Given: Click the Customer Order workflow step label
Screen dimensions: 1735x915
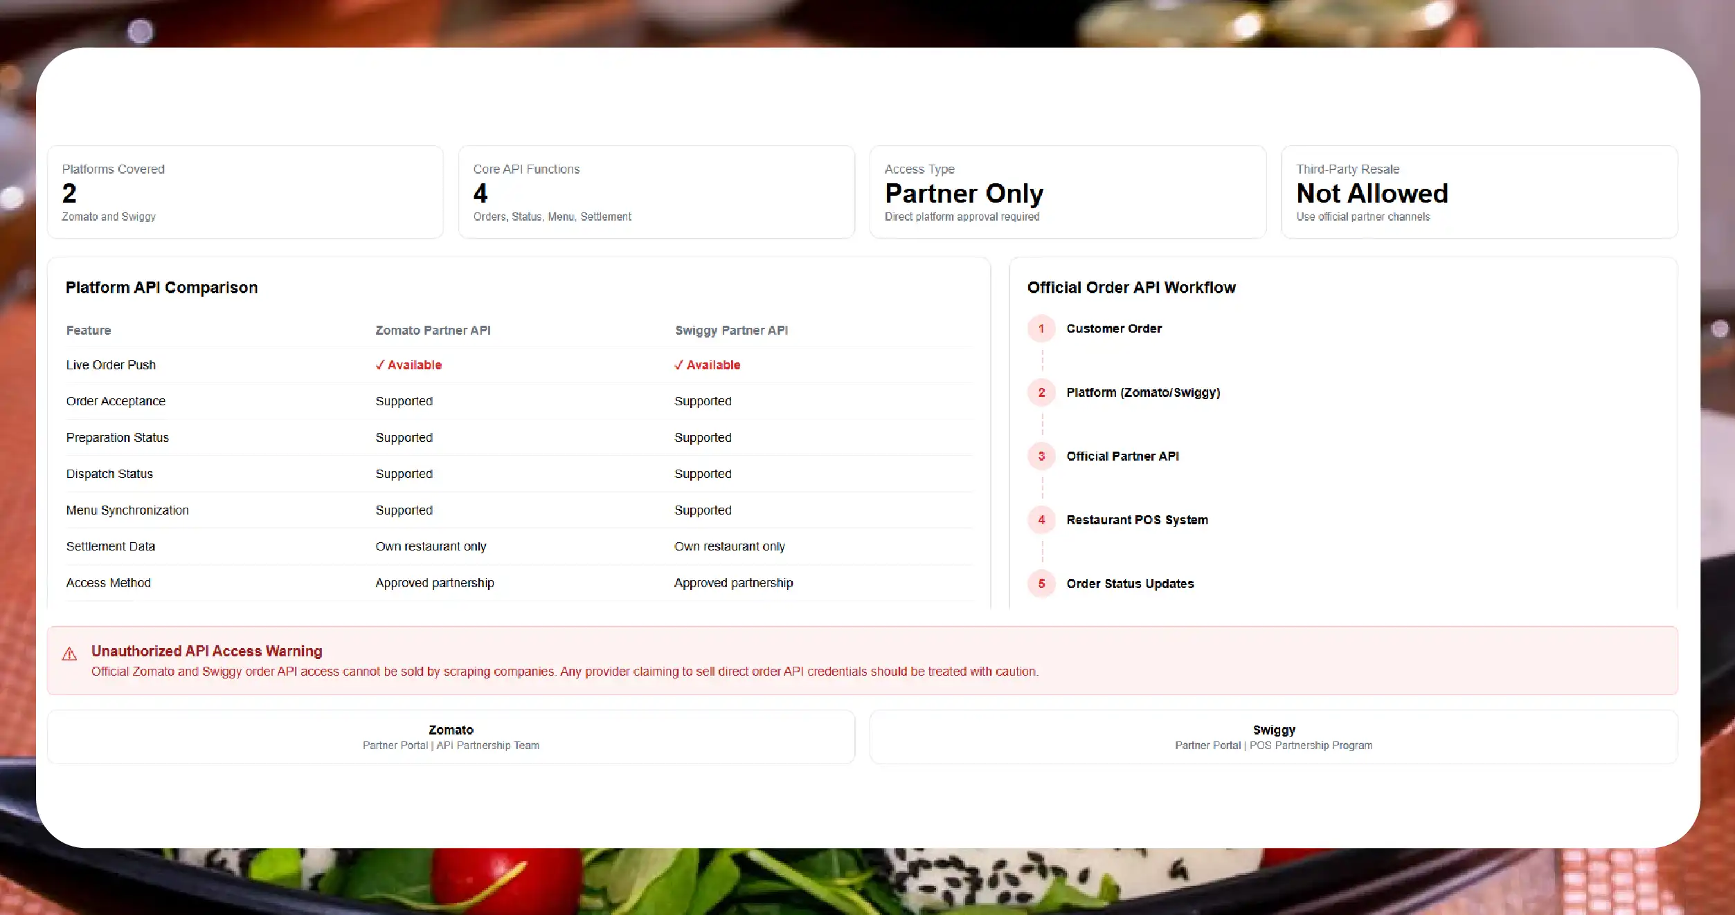Looking at the screenshot, I should pos(1114,329).
